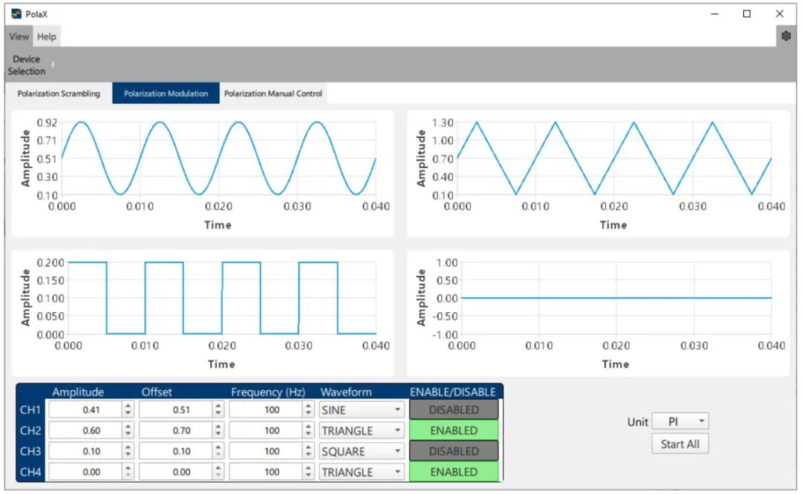Decrease CH1 offset with down arrow

(x=218, y=414)
